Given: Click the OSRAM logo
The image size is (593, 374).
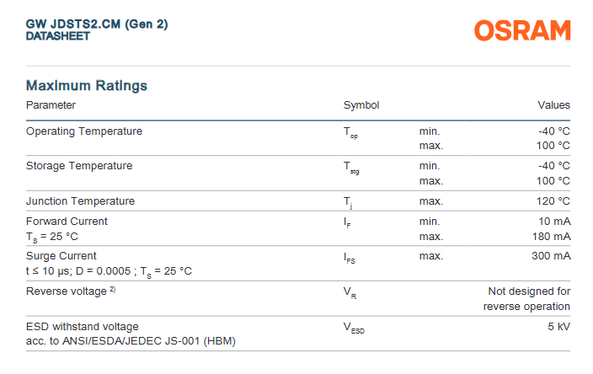Looking at the screenshot, I should [521, 30].
